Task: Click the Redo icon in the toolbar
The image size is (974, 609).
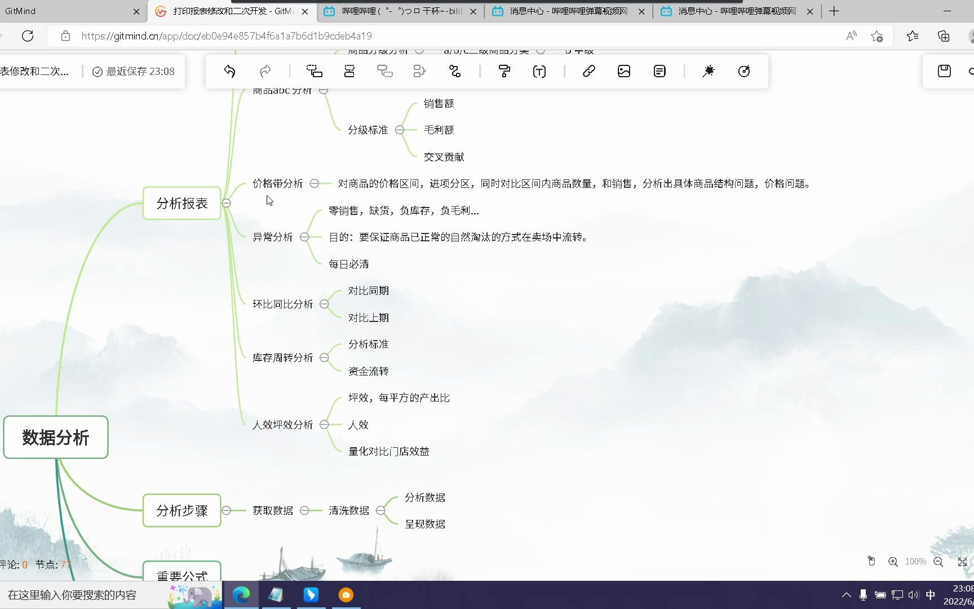Action: pyautogui.click(x=265, y=71)
